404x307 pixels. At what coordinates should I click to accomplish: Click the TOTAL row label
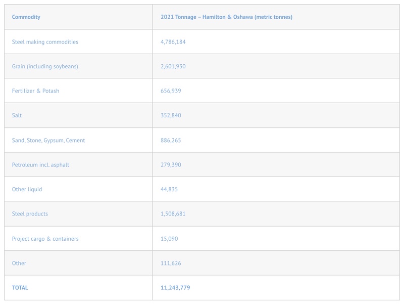(x=20, y=288)
